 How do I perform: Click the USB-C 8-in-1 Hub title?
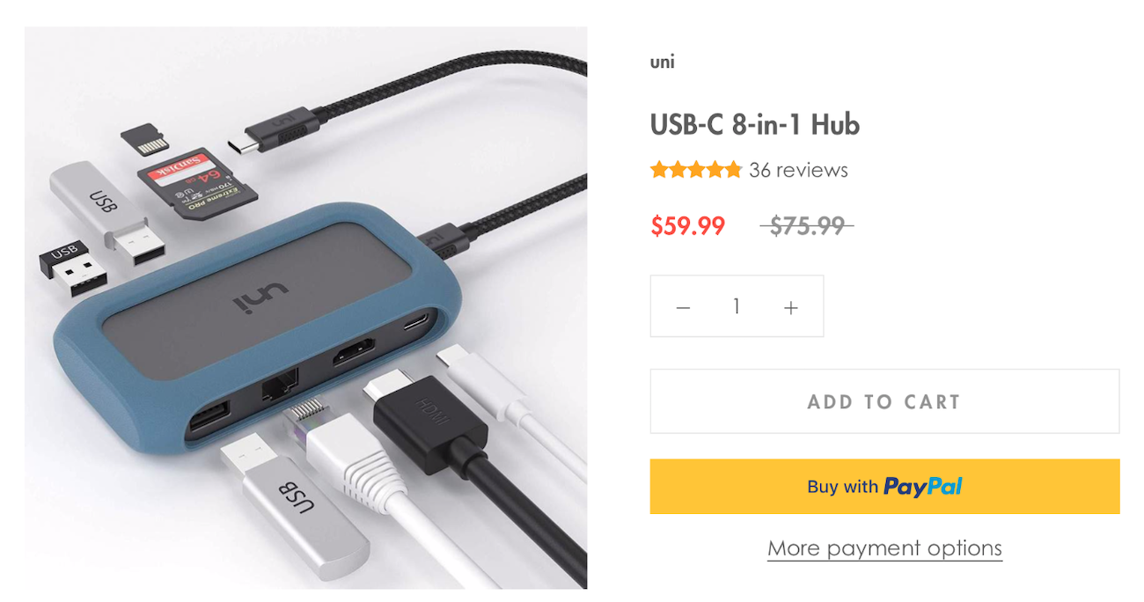(754, 124)
